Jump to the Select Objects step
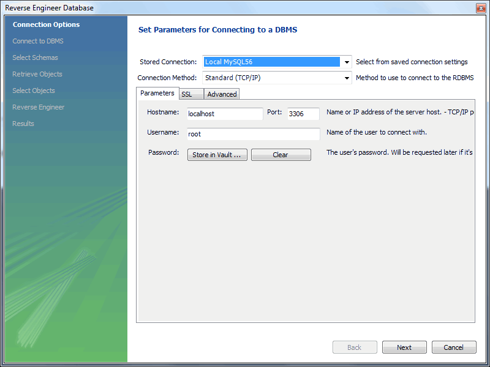This screenshot has width=490, height=367. tap(34, 91)
